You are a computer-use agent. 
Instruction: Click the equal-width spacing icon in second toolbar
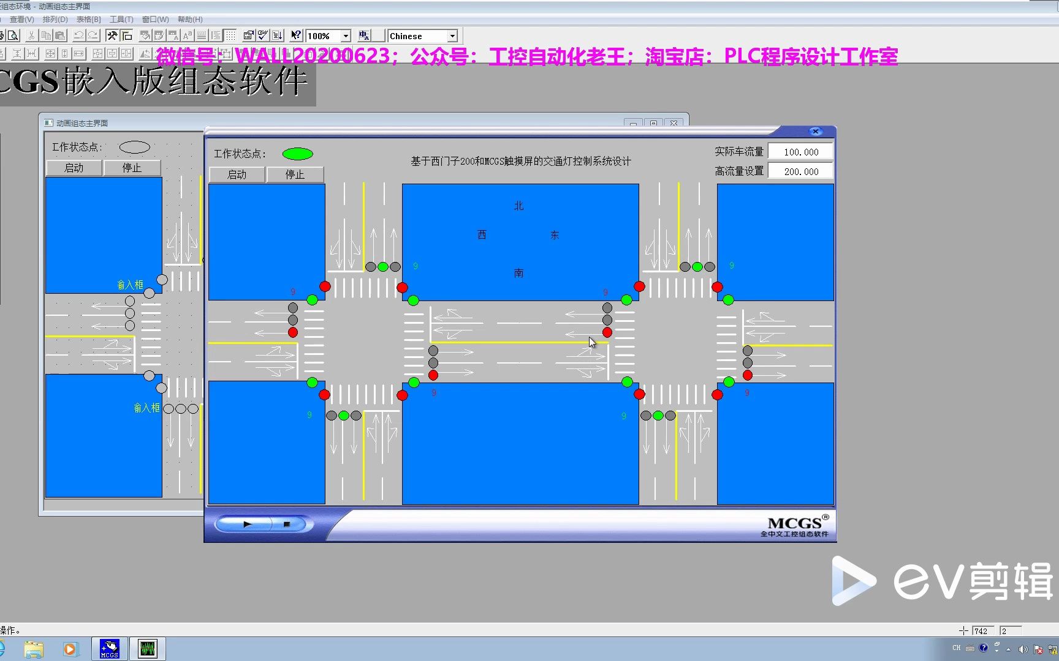(31, 54)
